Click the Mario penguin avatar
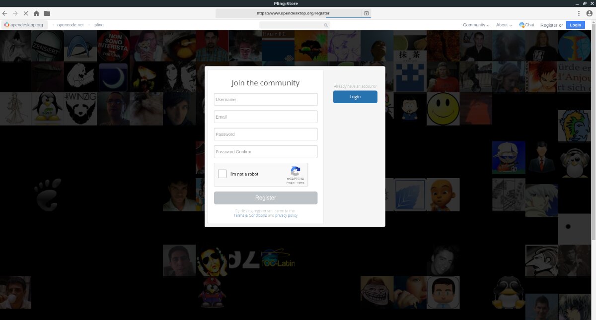This screenshot has width=596, height=320. click(213, 292)
